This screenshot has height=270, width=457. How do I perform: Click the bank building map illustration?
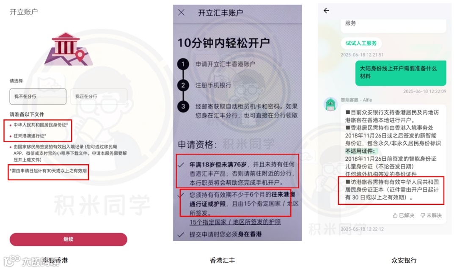click(x=68, y=49)
